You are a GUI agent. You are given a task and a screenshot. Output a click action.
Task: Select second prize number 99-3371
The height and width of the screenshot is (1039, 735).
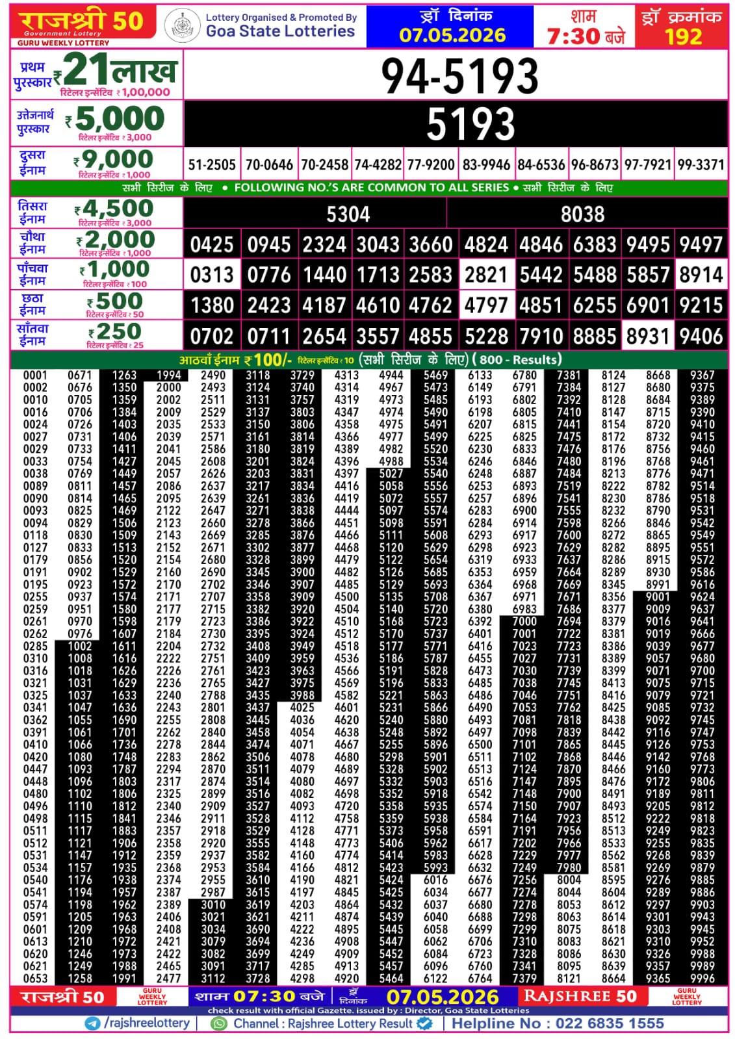pos(701,165)
